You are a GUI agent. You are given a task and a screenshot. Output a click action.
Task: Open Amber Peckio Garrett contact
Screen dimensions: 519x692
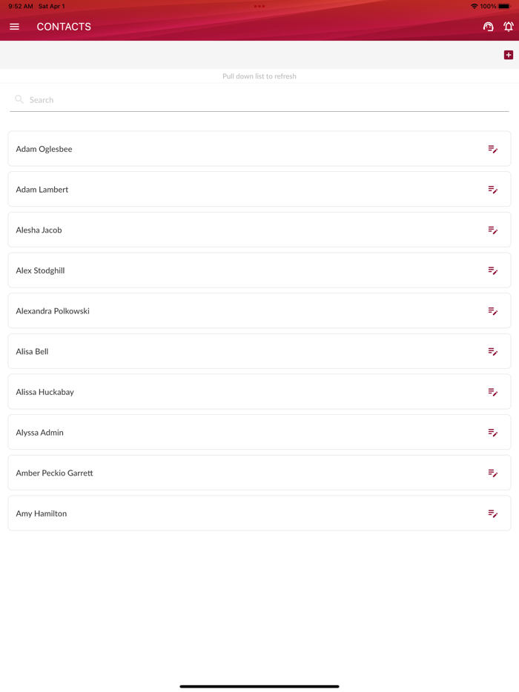[x=55, y=473]
